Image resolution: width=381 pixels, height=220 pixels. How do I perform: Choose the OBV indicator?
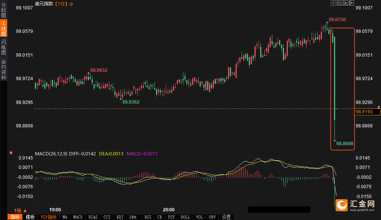pos(212,217)
